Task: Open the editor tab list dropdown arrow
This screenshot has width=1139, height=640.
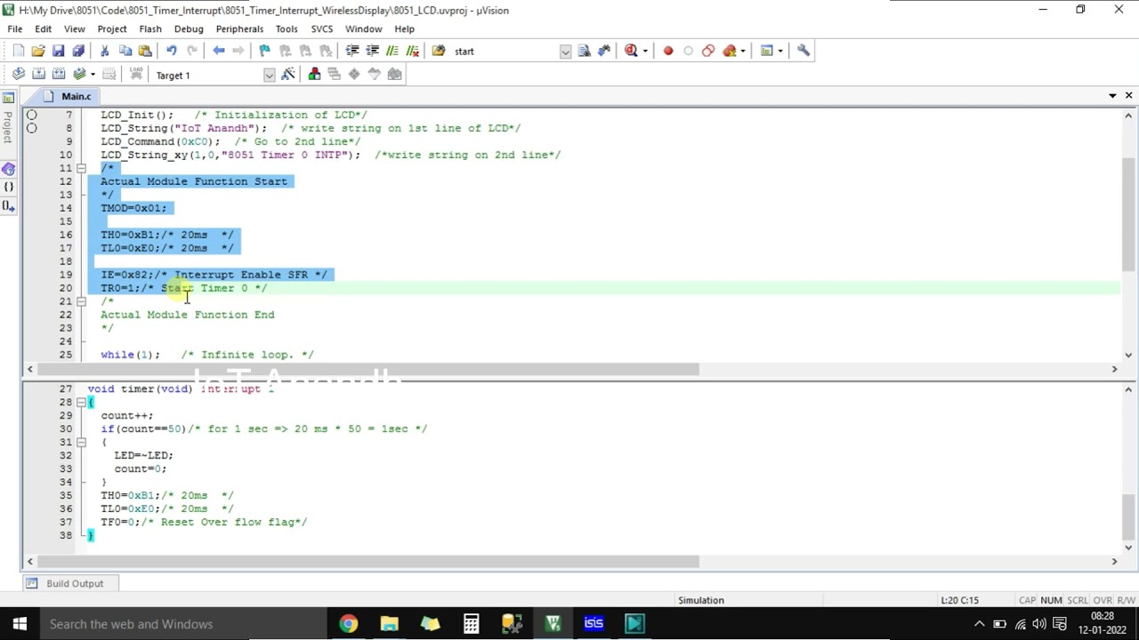Action: point(1112,95)
